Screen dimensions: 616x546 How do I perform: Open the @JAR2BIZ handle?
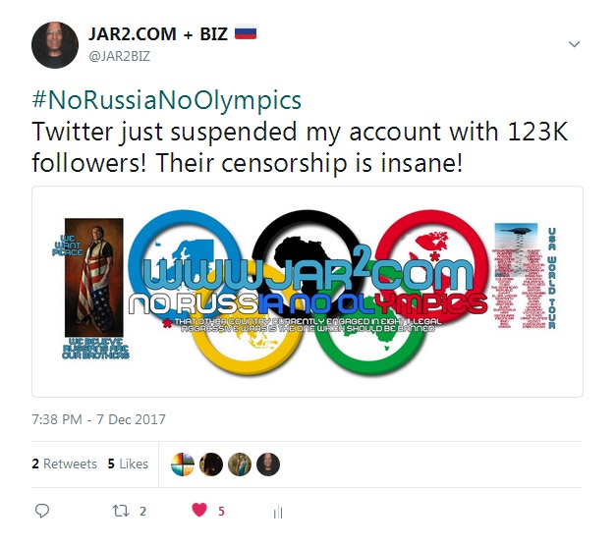120,57
